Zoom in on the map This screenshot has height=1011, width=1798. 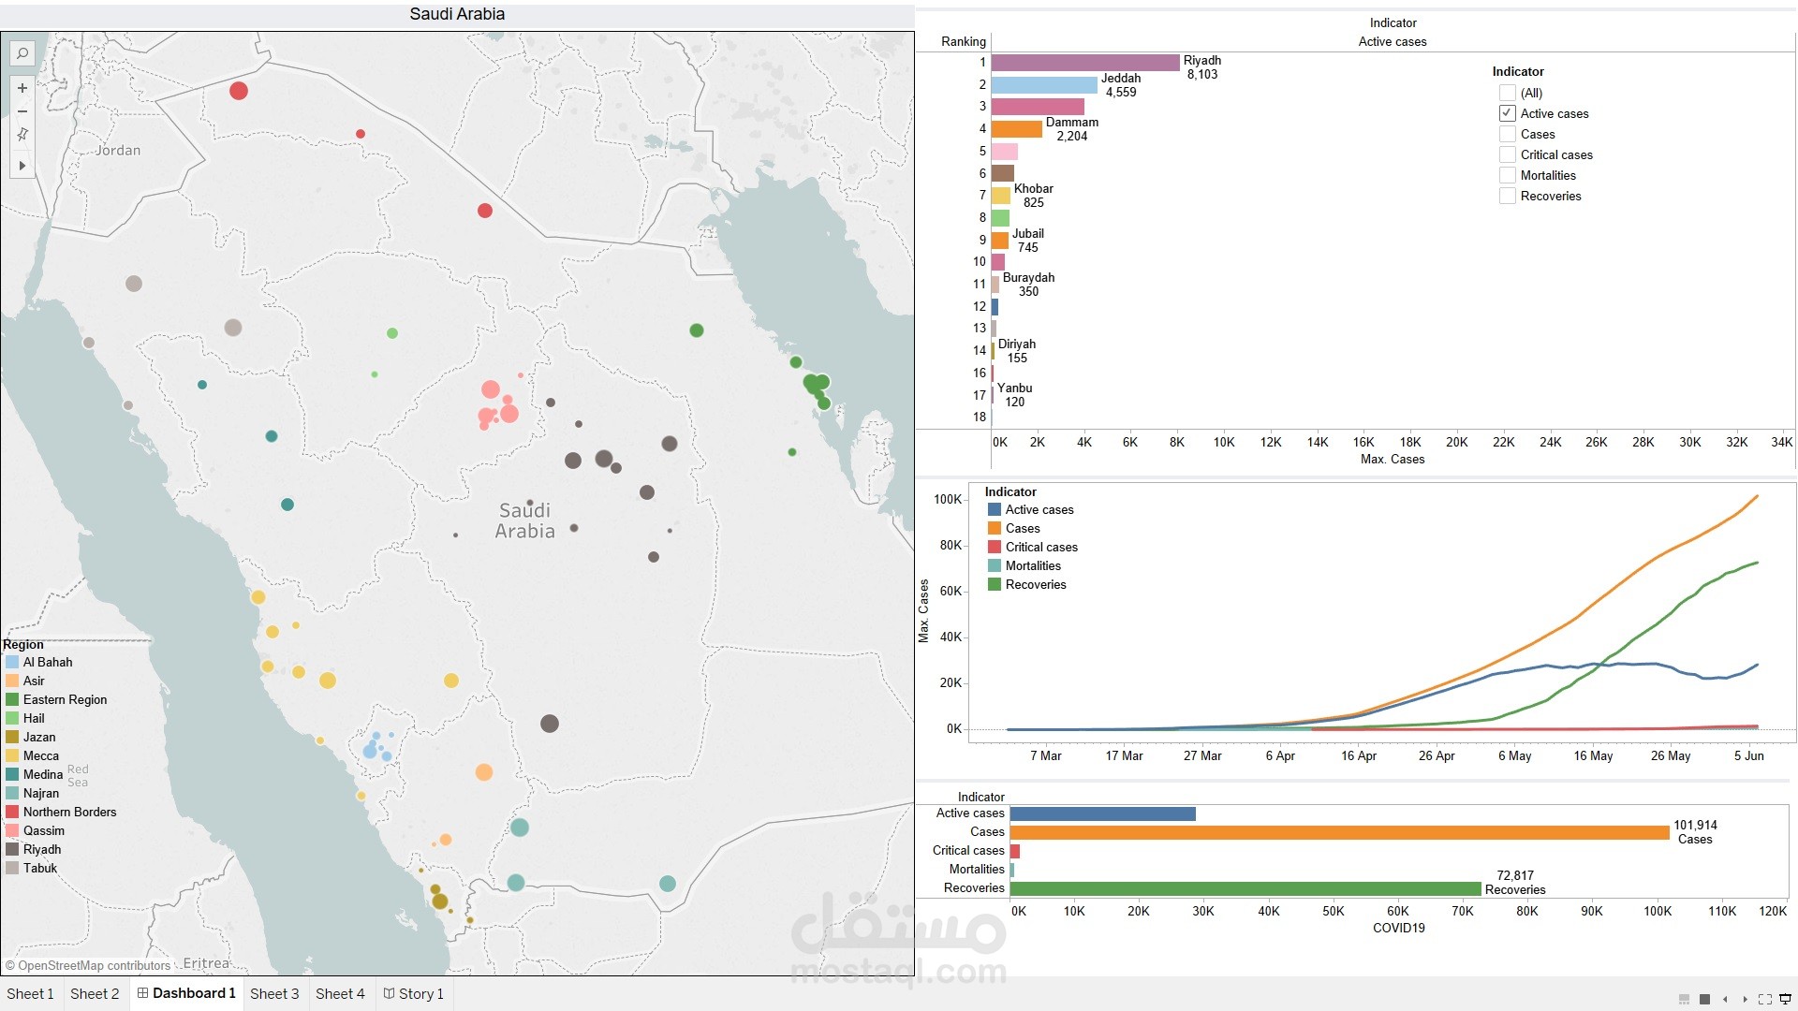pyautogui.click(x=22, y=88)
